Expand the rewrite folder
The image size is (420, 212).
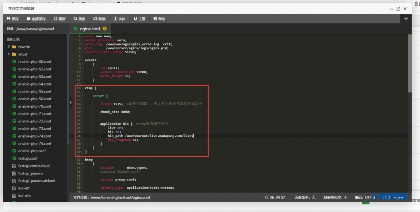[9, 47]
